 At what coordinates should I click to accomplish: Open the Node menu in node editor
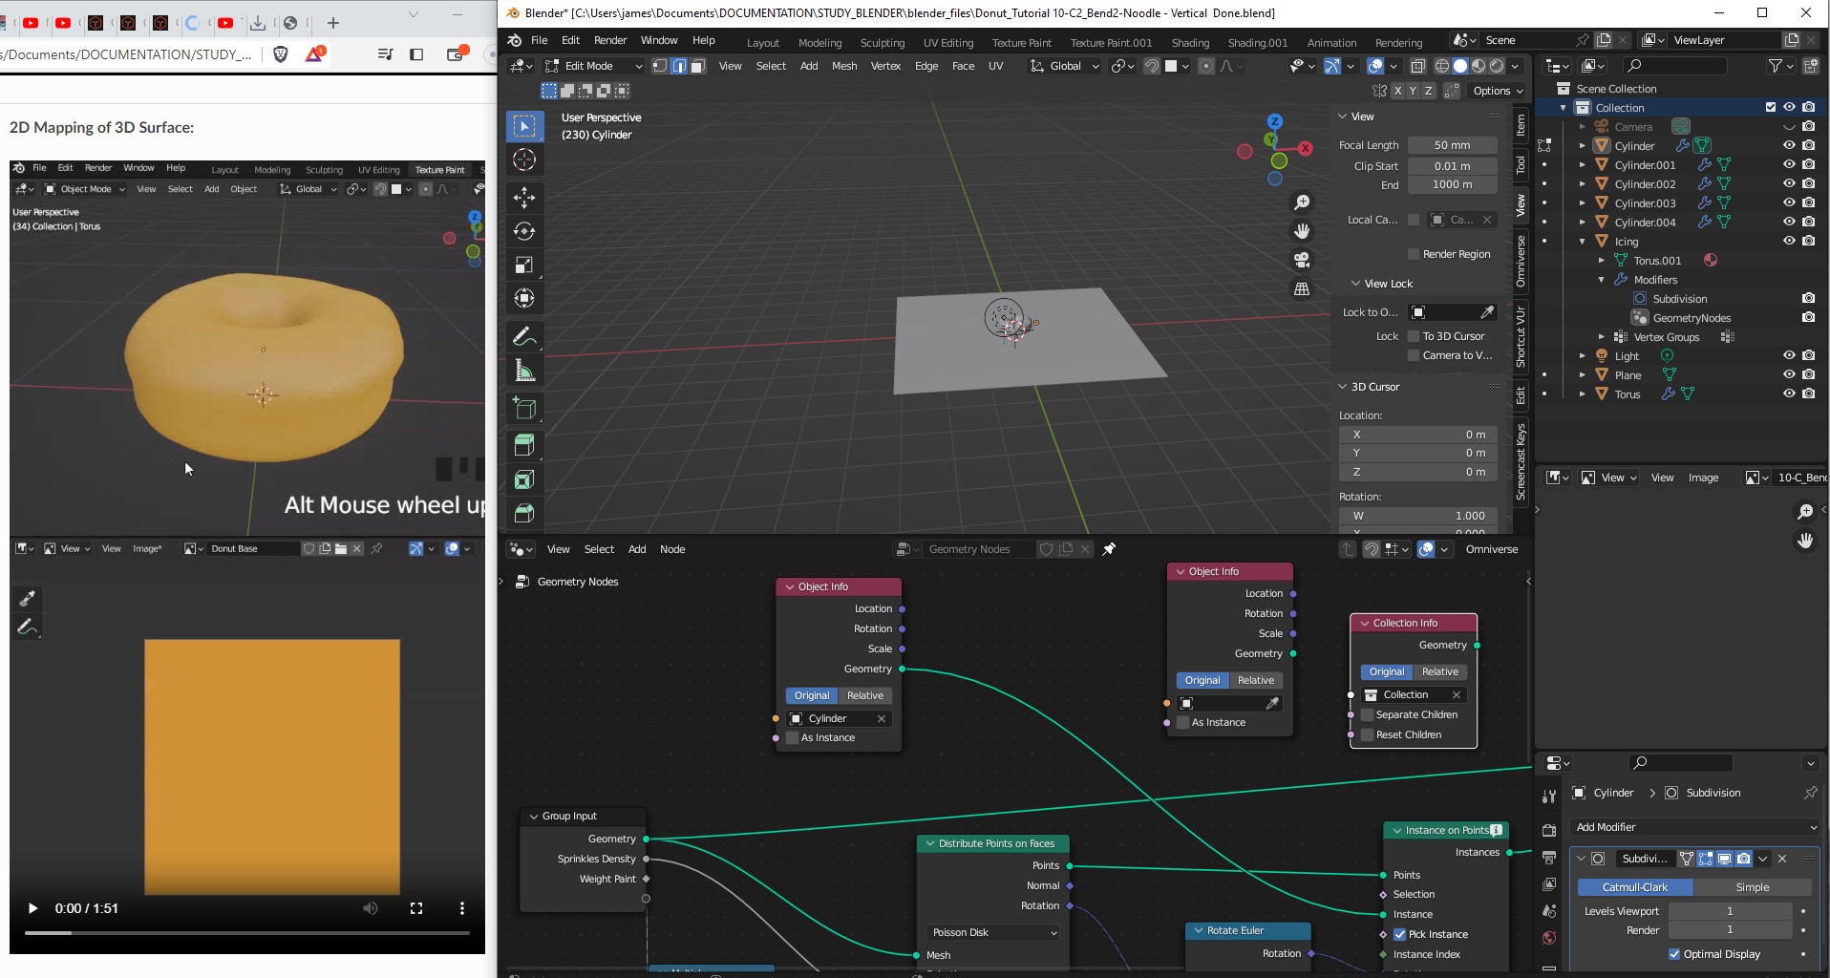[672, 549]
